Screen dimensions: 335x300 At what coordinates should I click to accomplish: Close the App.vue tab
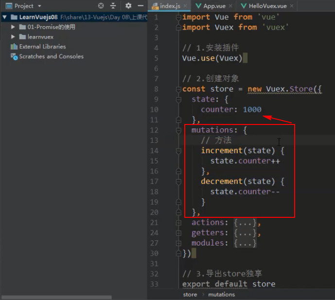point(230,6)
